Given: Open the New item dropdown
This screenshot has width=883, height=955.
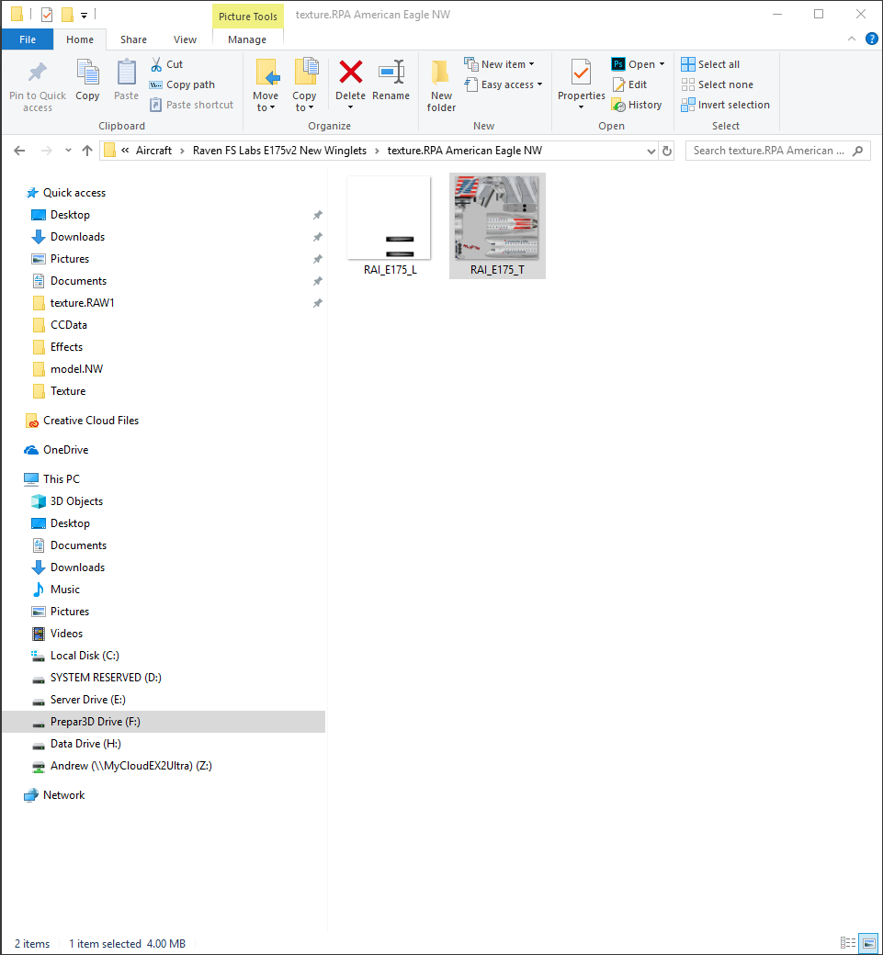Looking at the screenshot, I should coord(499,64).
